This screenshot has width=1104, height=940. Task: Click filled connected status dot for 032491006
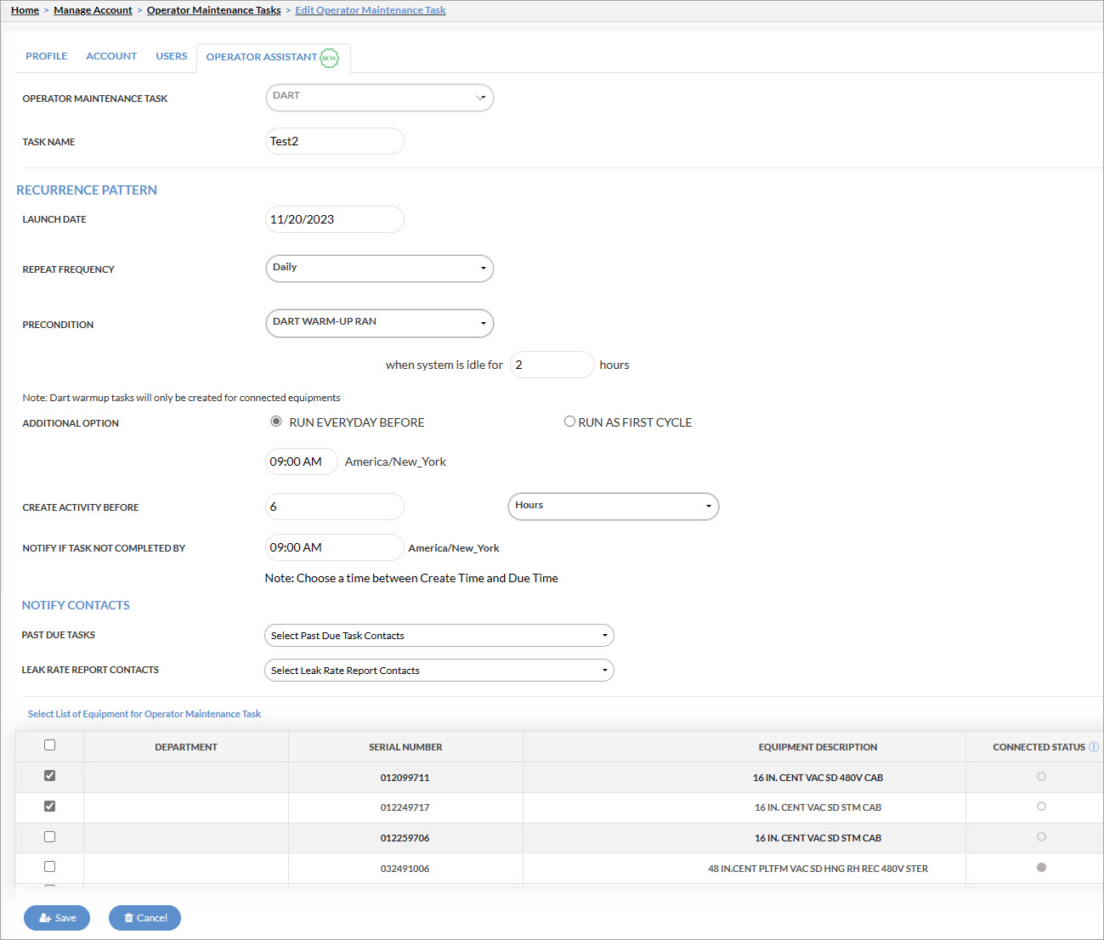coord(1041,868)
